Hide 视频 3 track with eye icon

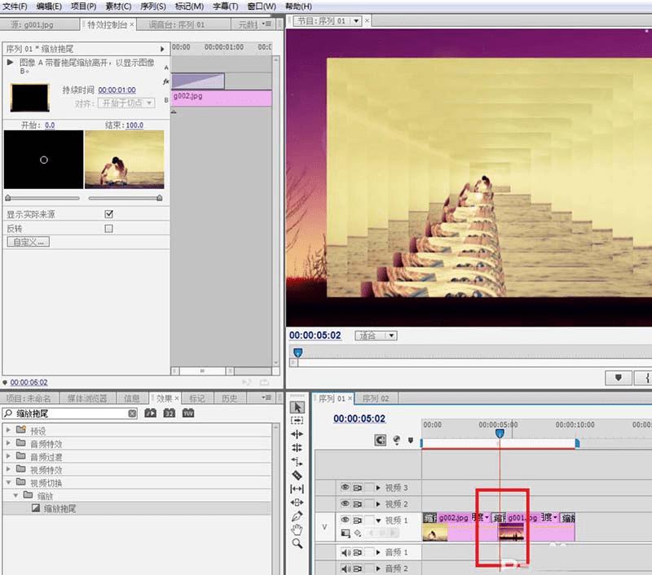[x=345, y=487]
